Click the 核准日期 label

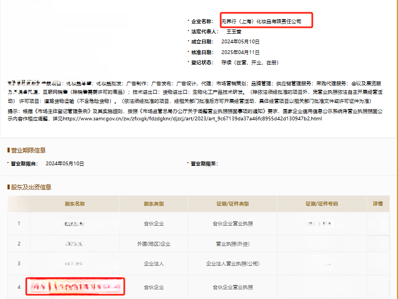click(x=202, y=52)
